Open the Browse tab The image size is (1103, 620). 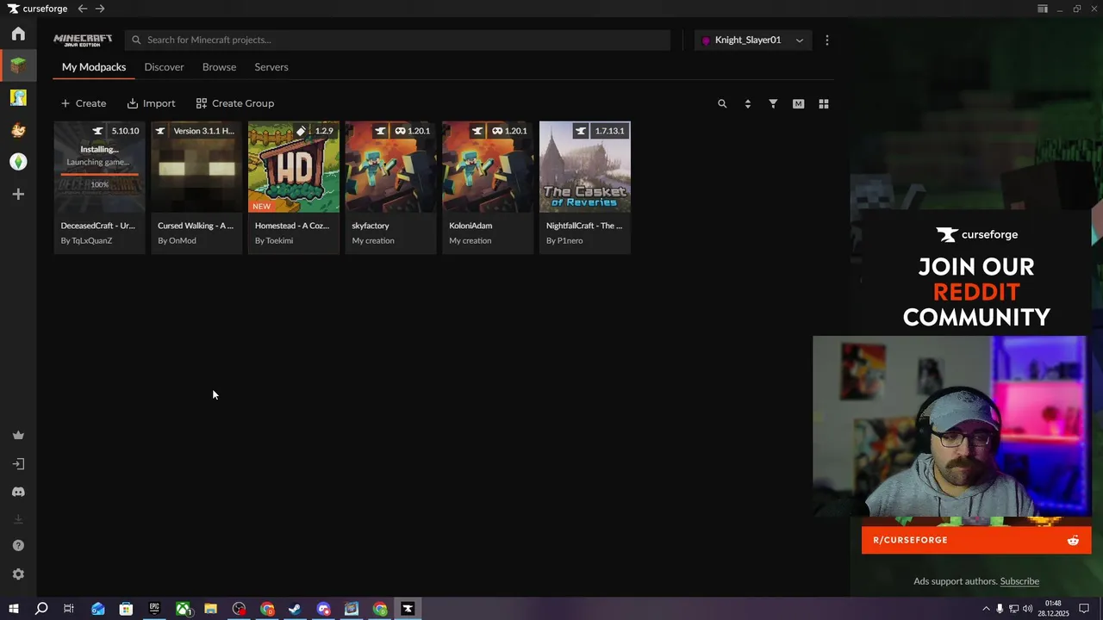point(219,67)
